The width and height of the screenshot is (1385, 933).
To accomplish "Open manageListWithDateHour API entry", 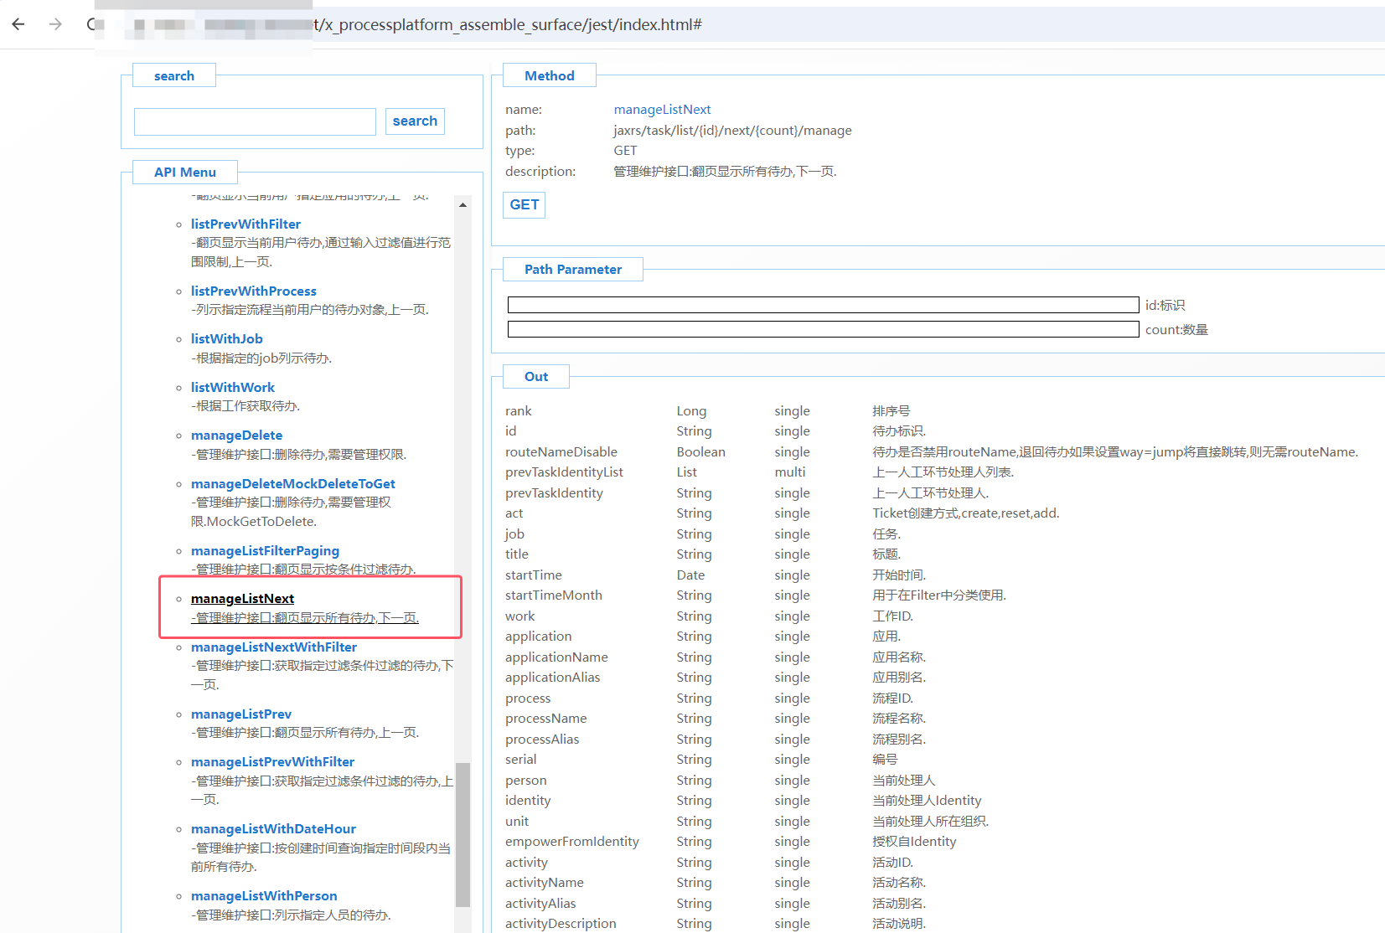I will [x=273, y=828].
